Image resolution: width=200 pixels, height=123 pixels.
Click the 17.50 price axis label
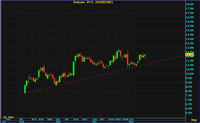click(x=190, y=8)
